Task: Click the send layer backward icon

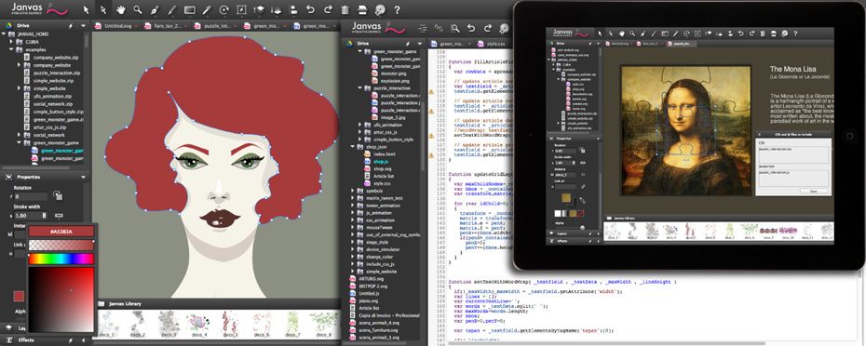Action: tap(277, 9)
